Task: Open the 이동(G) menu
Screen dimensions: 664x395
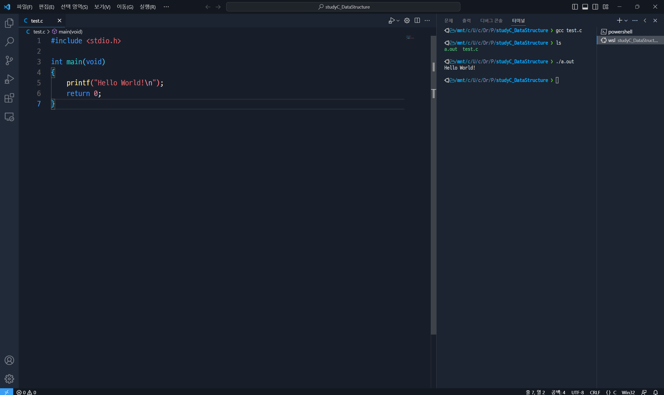Action: point(125,7)
